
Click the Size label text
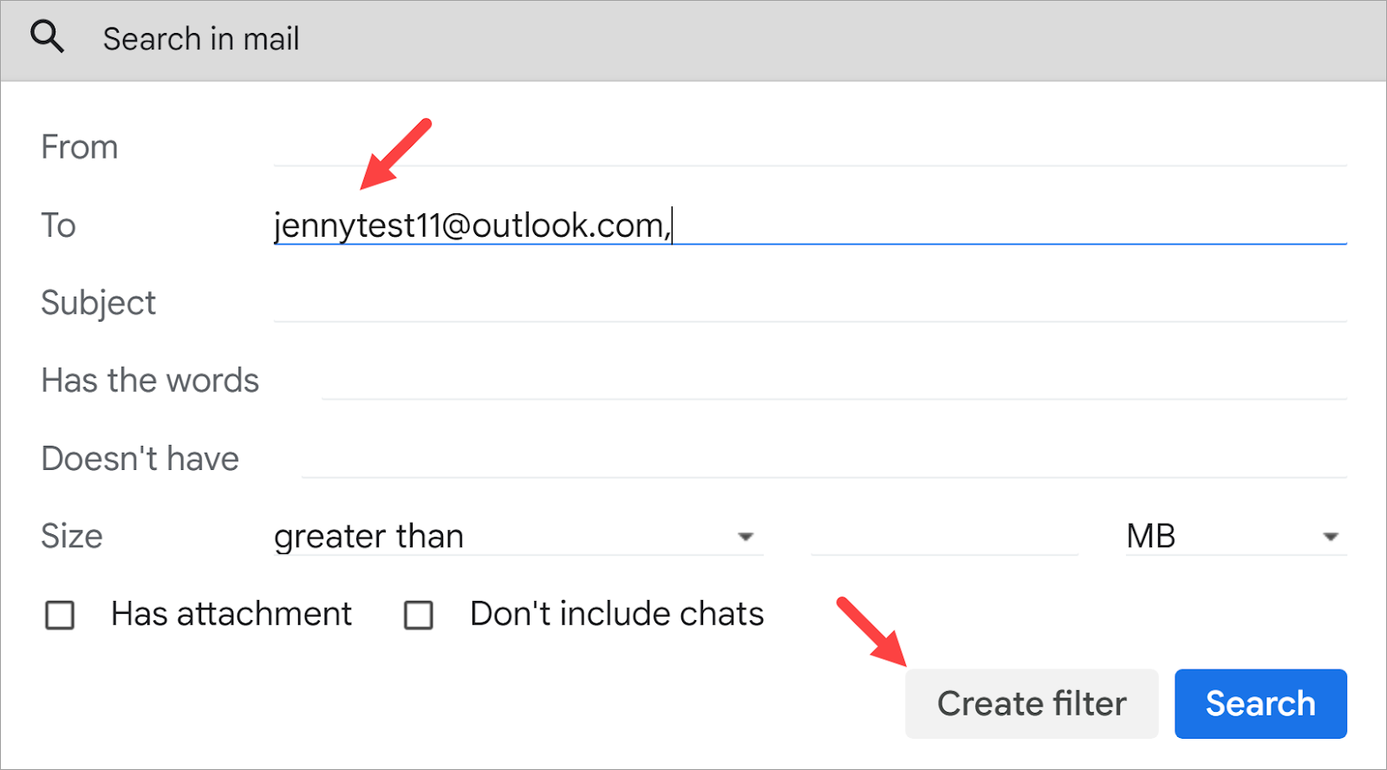pos(72,537)
